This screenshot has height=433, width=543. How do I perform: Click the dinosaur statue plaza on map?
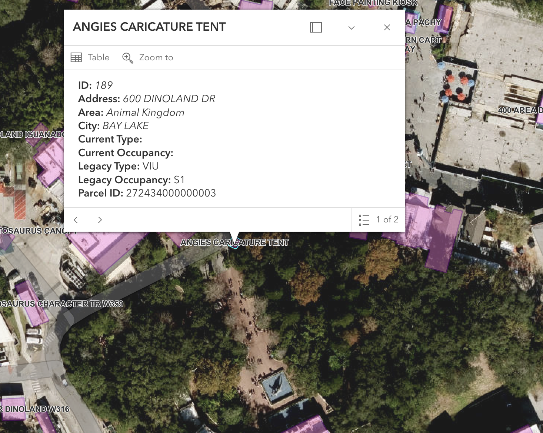point(277,387)
